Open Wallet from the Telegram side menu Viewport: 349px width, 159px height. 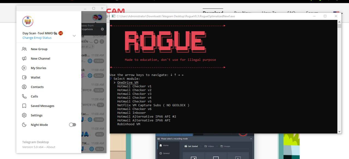(x=35, y=78)
